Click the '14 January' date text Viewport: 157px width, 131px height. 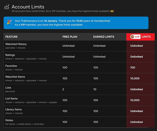pyautogui.click(x=51, y=21)
